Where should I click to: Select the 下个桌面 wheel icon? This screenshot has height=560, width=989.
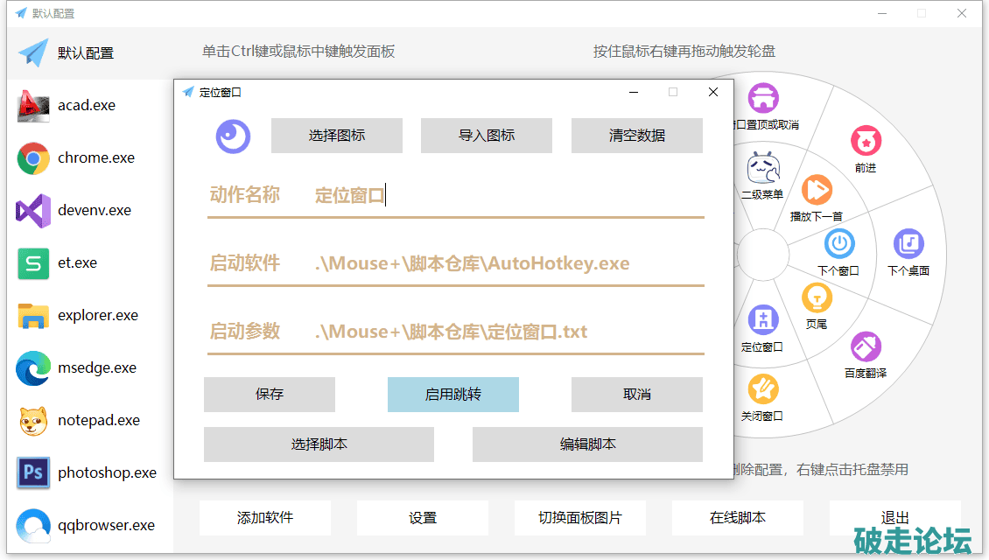908,244
